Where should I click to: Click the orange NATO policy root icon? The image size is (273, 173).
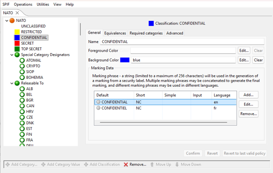[x=12, y=20]
